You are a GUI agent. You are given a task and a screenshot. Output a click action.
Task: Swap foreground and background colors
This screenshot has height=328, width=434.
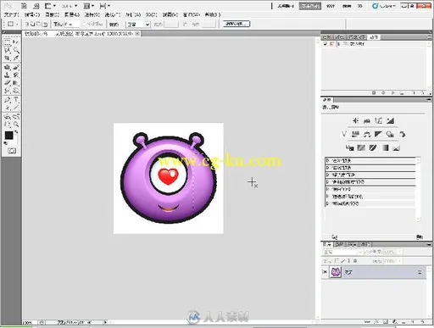pyautogui.click(x=16, y=132)
